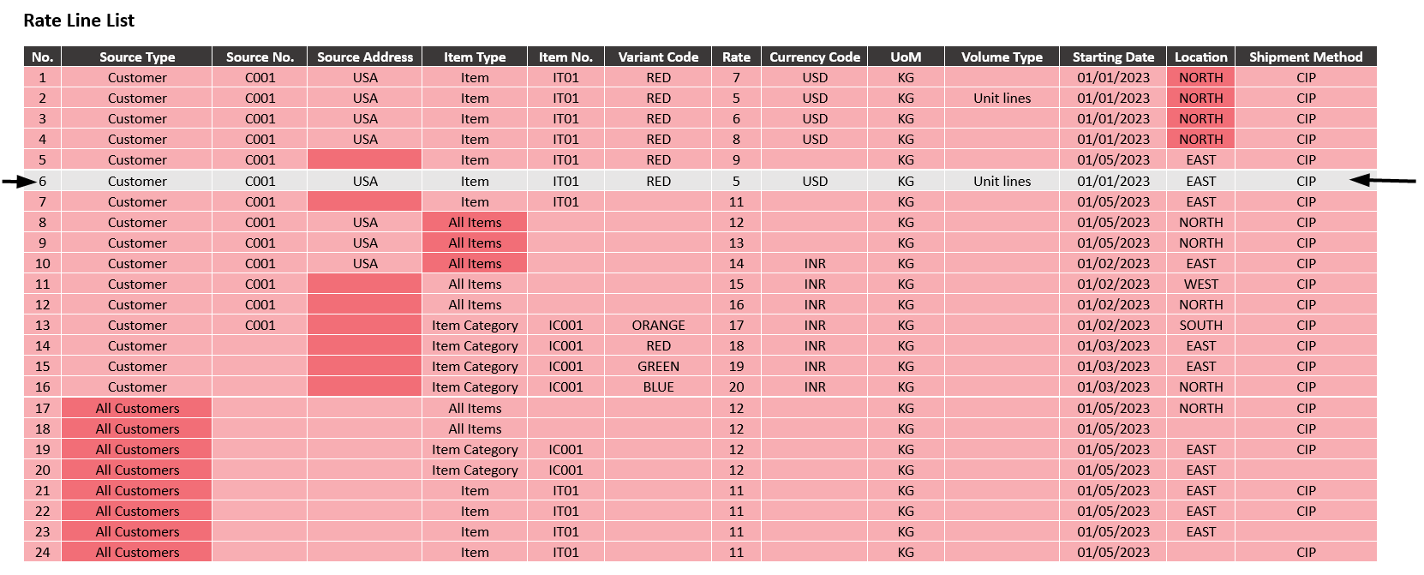Select the Unit lines cell in row 2
This screenshot has height=575, width=1424.
point(1002,99)
